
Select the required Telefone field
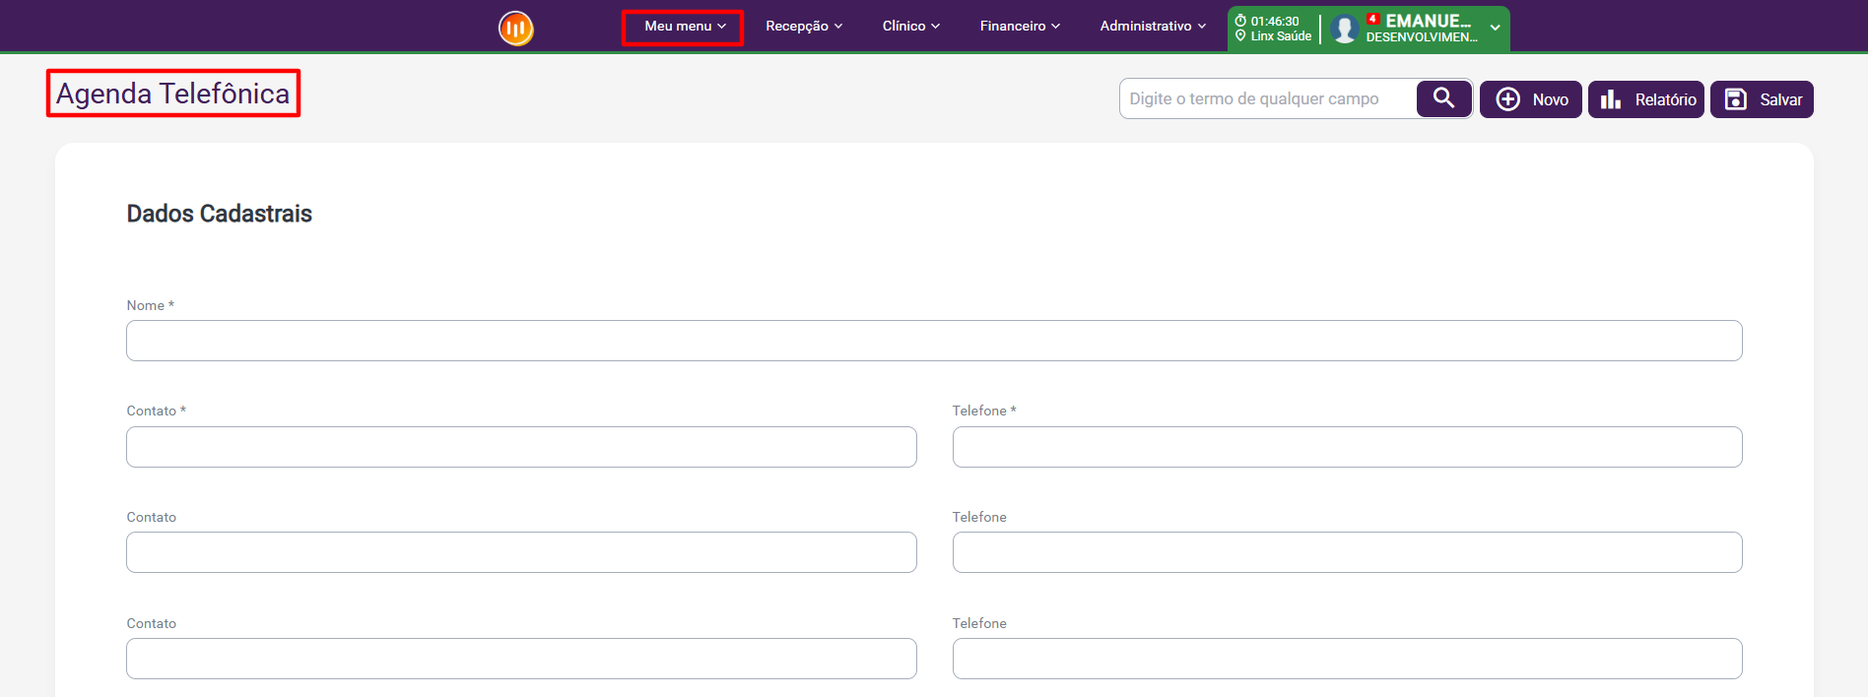[1346, 447]
